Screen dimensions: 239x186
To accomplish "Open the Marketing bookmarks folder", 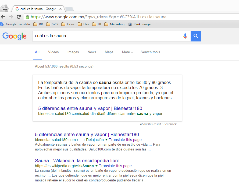I will click(x=114, y=24).
